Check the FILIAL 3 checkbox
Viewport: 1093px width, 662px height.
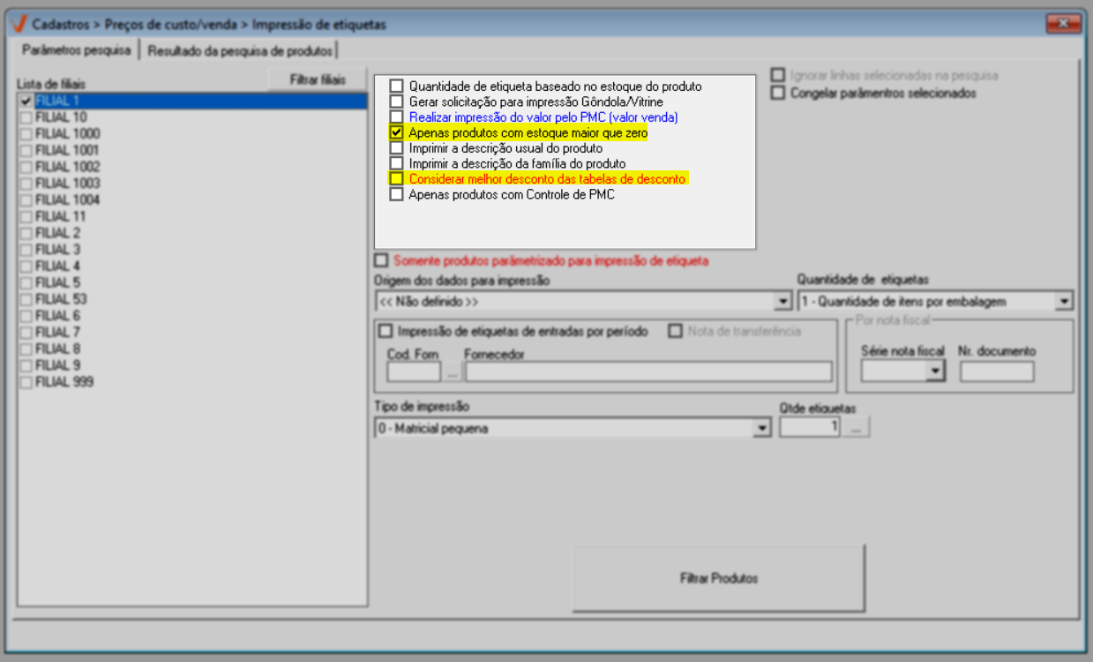26,250
